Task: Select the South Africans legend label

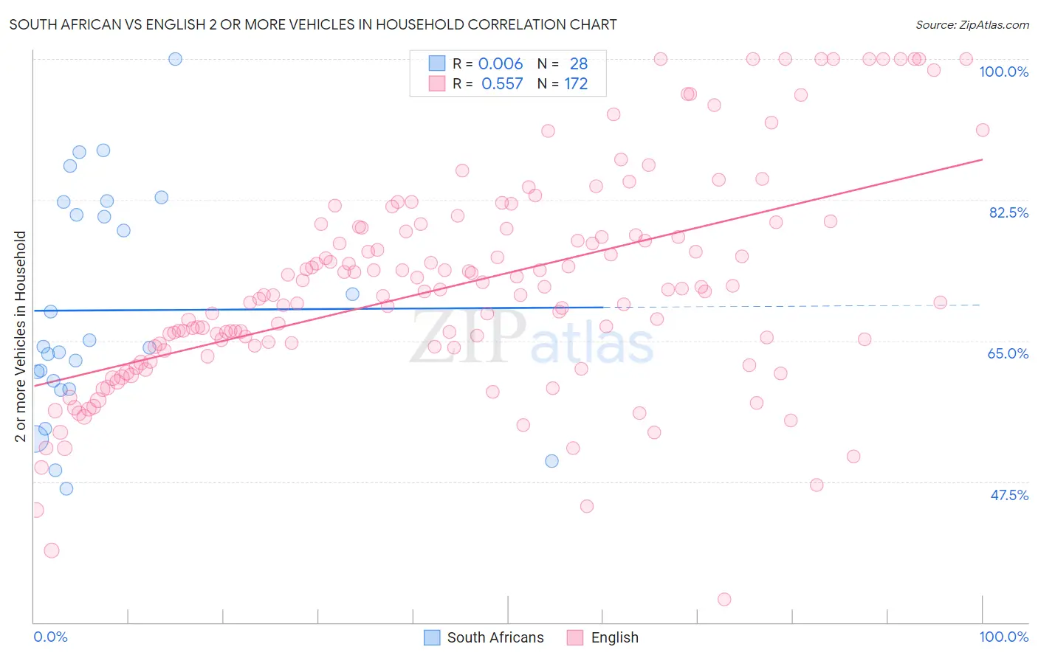Action: pos(495,637)
